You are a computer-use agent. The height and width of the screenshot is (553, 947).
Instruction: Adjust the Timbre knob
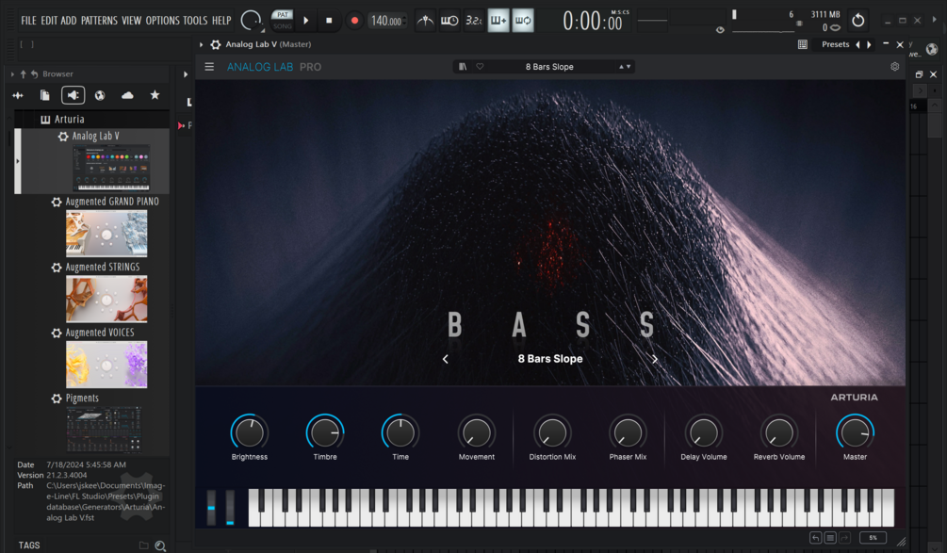pyautogui.click(x=325, y=432)
